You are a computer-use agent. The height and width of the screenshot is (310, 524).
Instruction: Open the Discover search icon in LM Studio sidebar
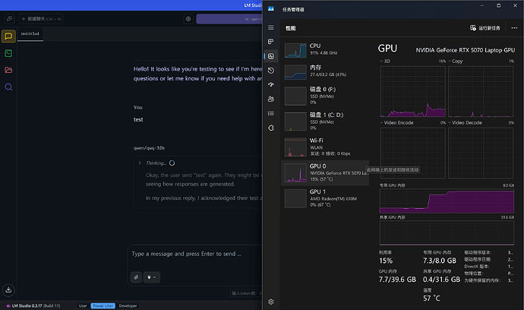[x=8, y=87]
